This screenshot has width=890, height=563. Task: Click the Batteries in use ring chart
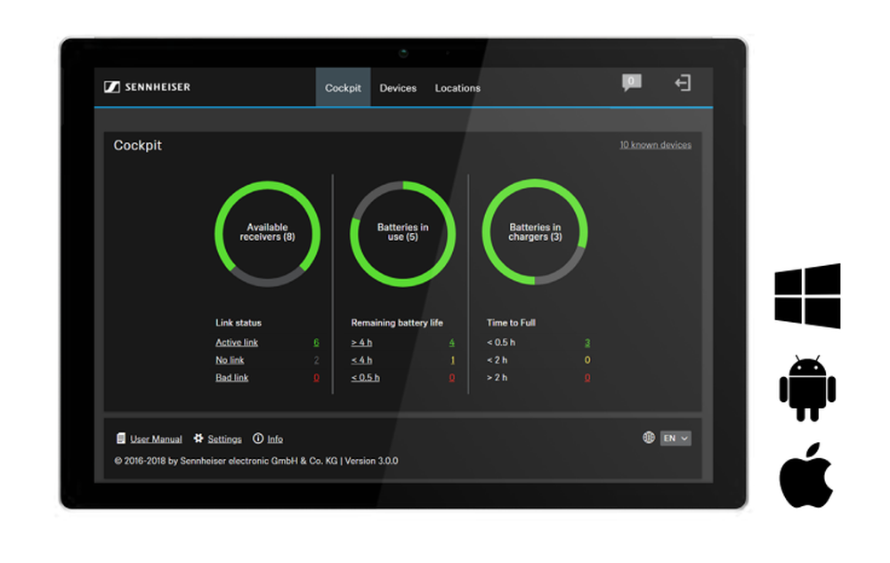402,233
